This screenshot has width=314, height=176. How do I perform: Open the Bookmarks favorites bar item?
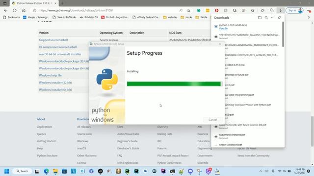[11, 18]
